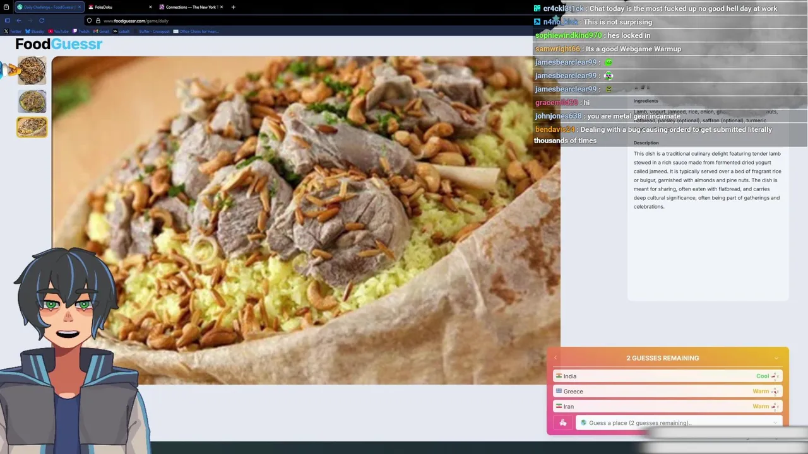Viewport: 808px width, 454px height.
Task: Select the first dish thumbnail
Action: [32, 71]
